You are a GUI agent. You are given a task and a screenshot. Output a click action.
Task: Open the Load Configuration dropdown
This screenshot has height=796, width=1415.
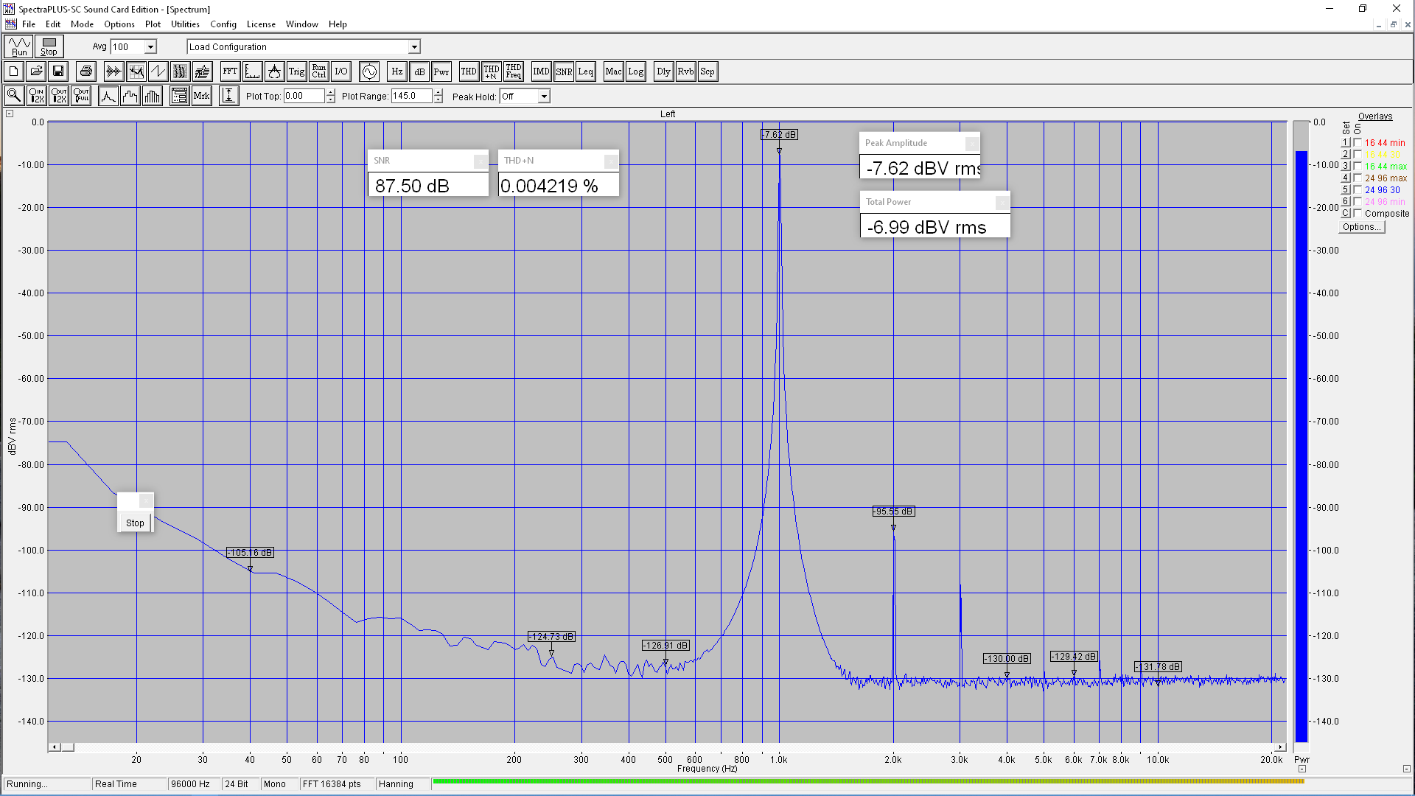pos(414,47)
